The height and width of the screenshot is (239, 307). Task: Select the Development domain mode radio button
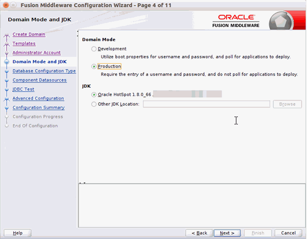94,49
